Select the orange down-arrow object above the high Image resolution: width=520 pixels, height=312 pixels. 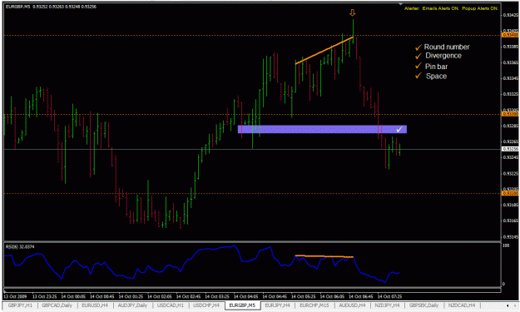[x=353, y=12]
